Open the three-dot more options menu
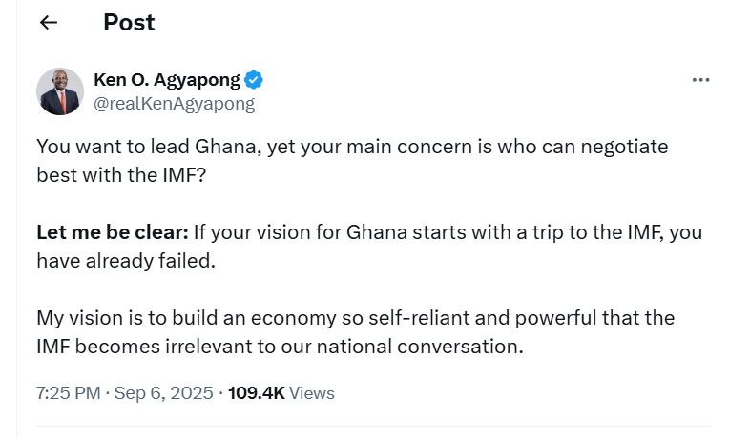Screen dimensions: 729x438 [x=700, y=80]
